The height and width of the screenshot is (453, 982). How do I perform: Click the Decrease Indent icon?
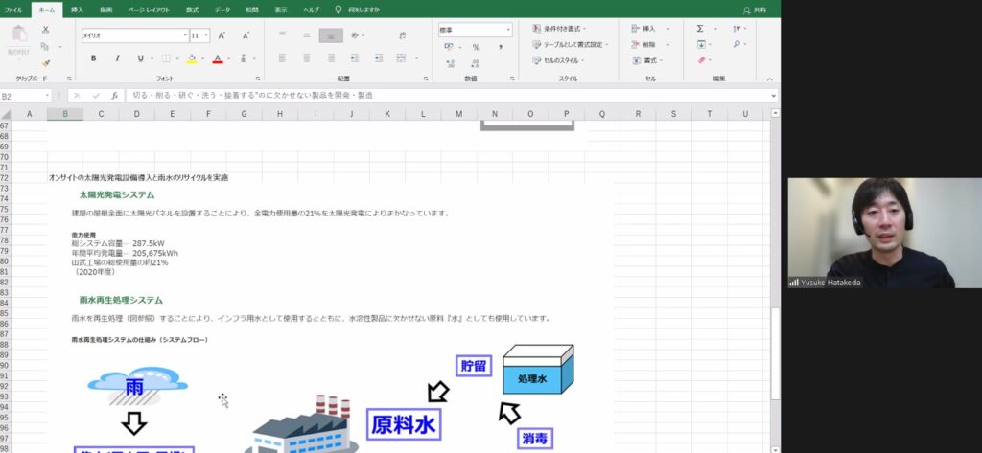point(355,58)
